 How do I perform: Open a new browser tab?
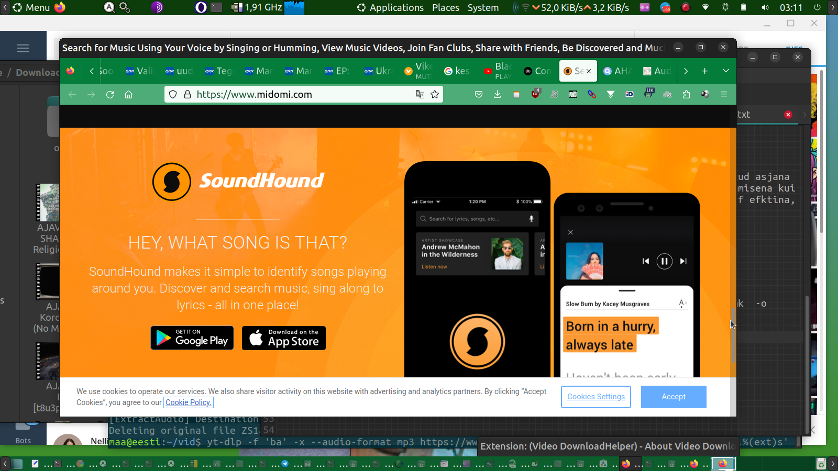(705, 71)
